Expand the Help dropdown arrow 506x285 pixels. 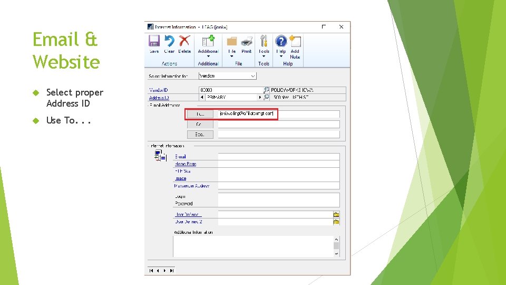pyautogui.click(x=281, y=56)
